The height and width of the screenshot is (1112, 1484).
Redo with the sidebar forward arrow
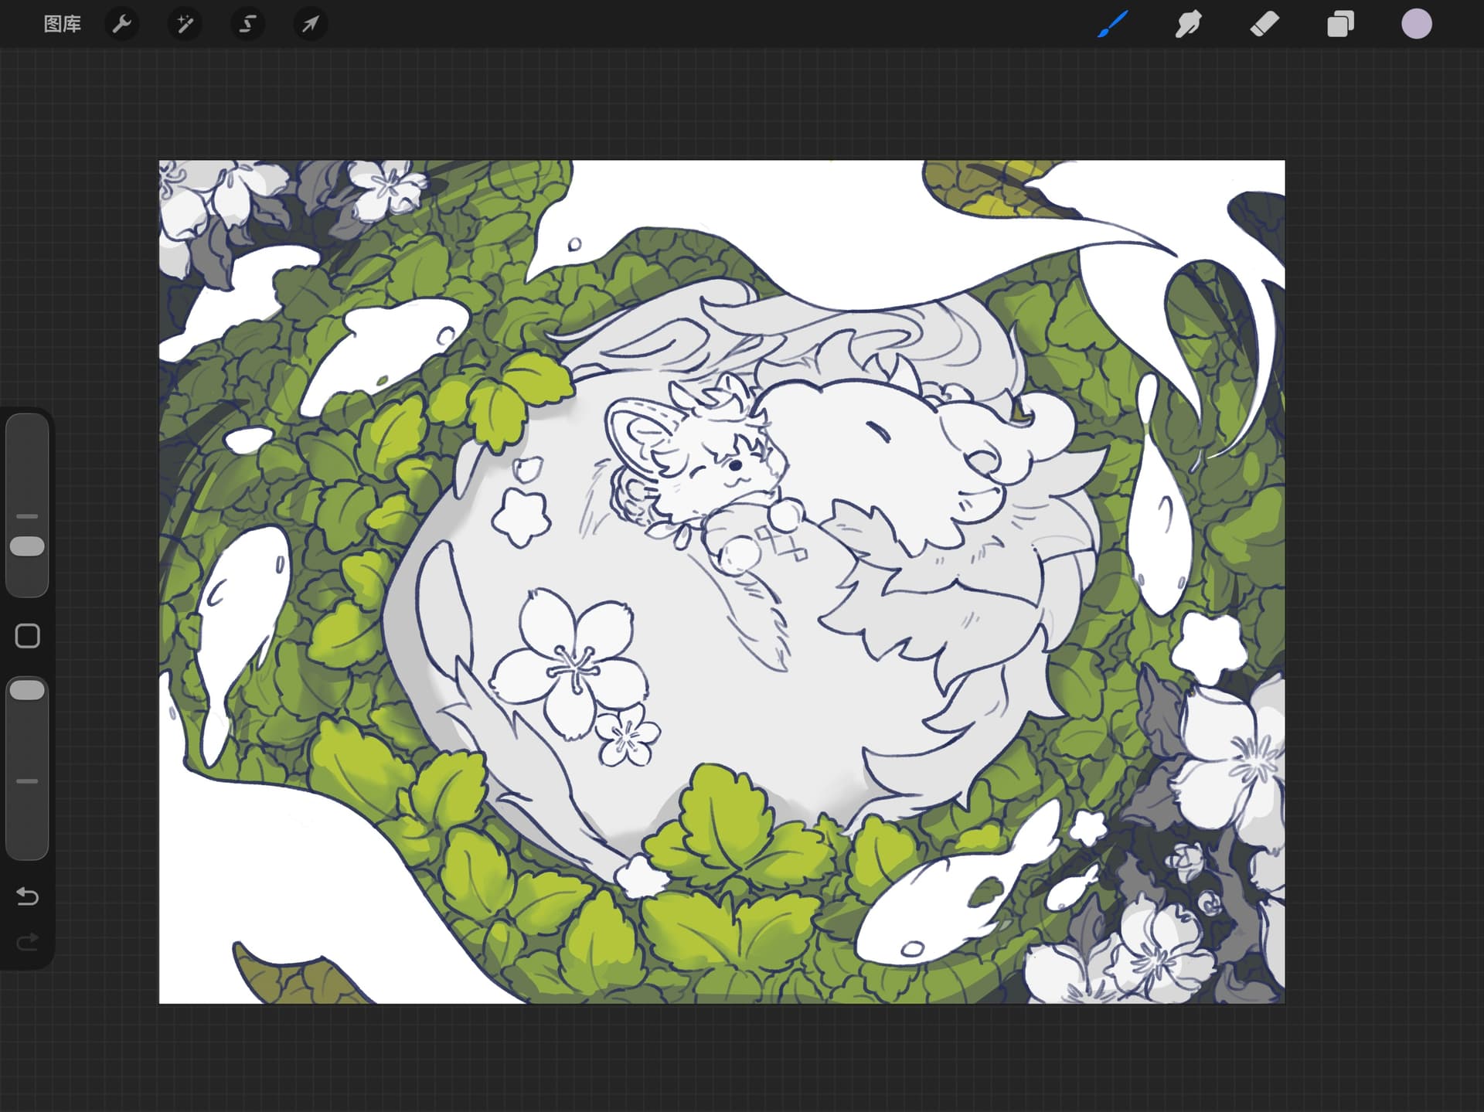28,942
